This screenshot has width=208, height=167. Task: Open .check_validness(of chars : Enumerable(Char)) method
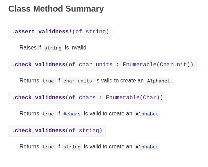pyautogui.click(x=87, y=98)
